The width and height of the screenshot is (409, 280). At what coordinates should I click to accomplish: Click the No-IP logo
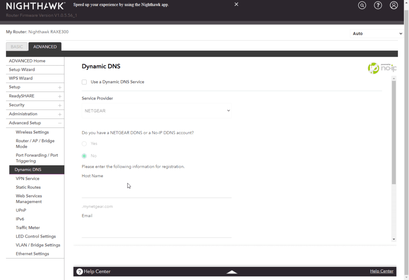tap(381, 68)
